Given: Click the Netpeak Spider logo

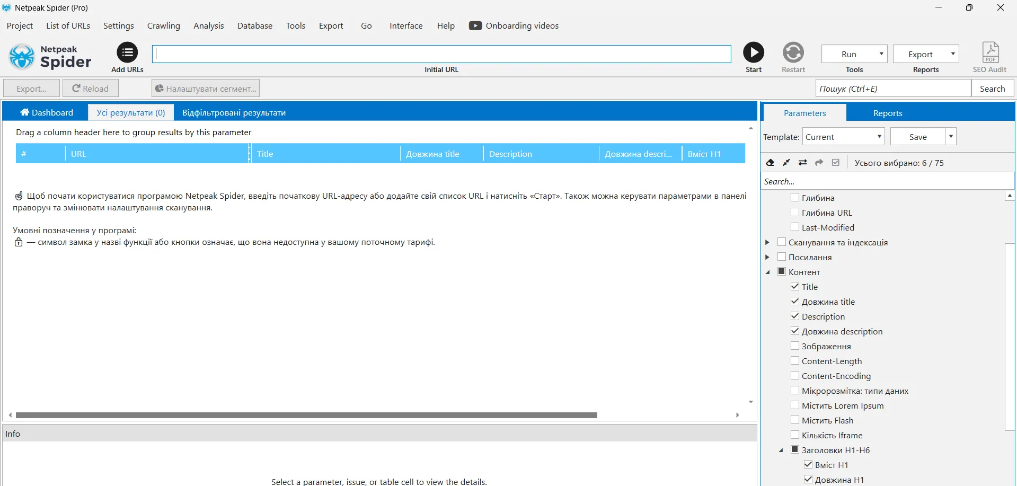Looking at the screenshot, I should pyautogui.click(x=50, y=57).
